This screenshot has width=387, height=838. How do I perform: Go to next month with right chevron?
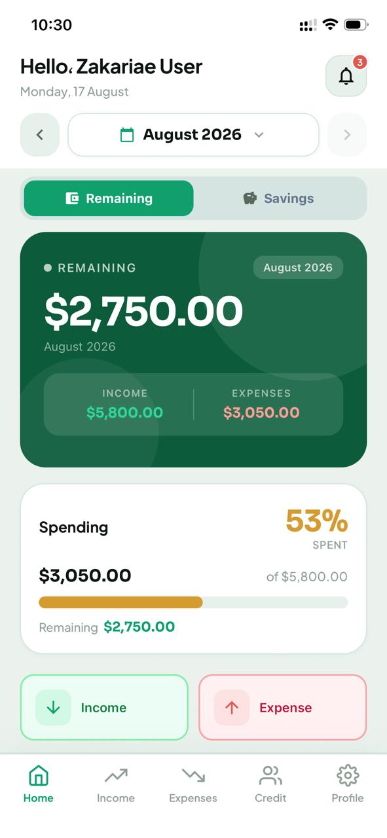(x=347, y=135)
